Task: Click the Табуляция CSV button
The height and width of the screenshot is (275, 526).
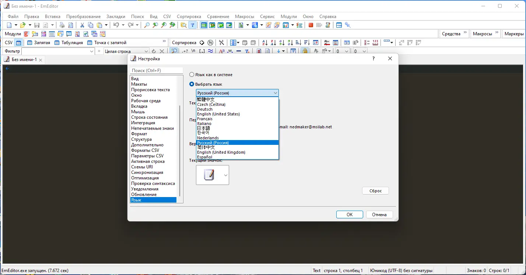Action: tap(69, 43)
